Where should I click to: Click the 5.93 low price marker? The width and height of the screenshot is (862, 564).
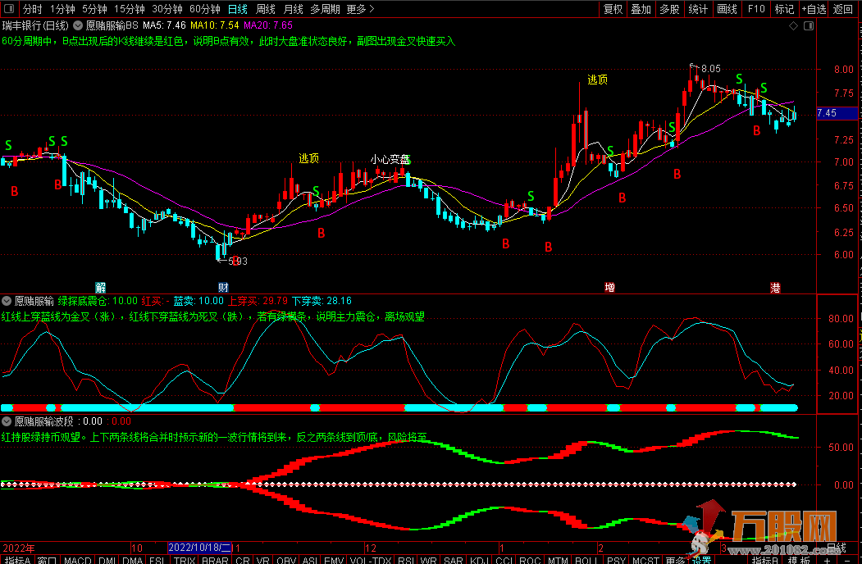coord(238,262)
